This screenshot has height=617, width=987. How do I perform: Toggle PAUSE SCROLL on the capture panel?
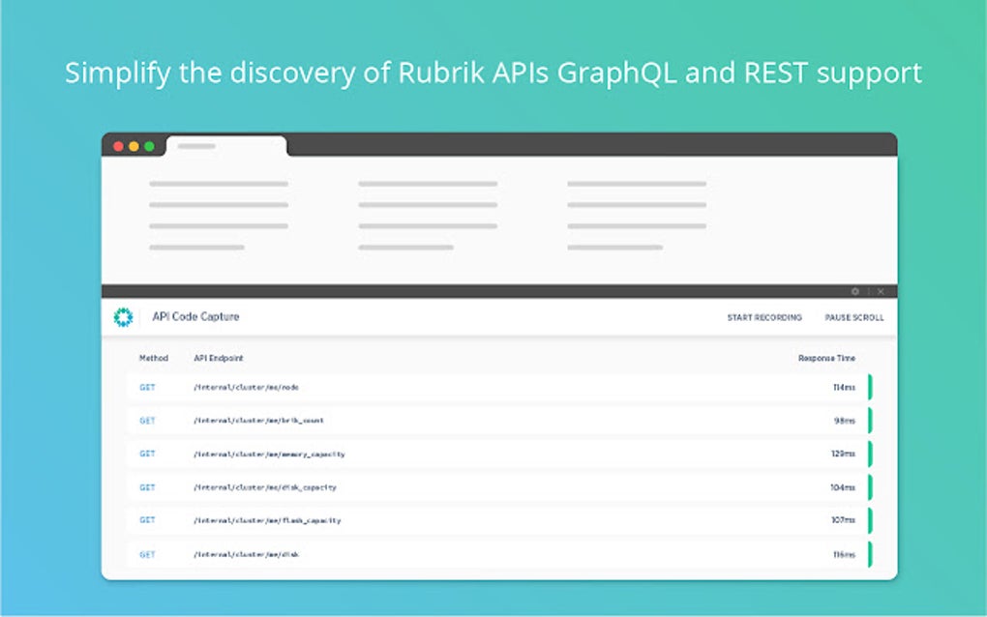point(853,316)
